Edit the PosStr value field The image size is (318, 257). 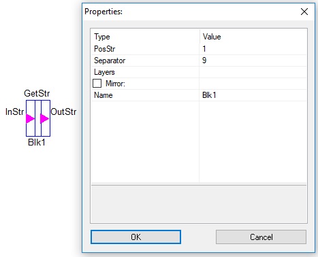click(x=253, y=49)
